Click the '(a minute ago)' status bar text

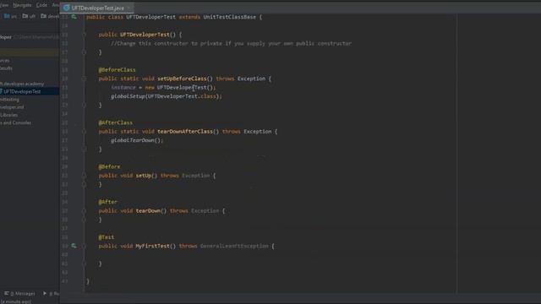tap(15, 301)
